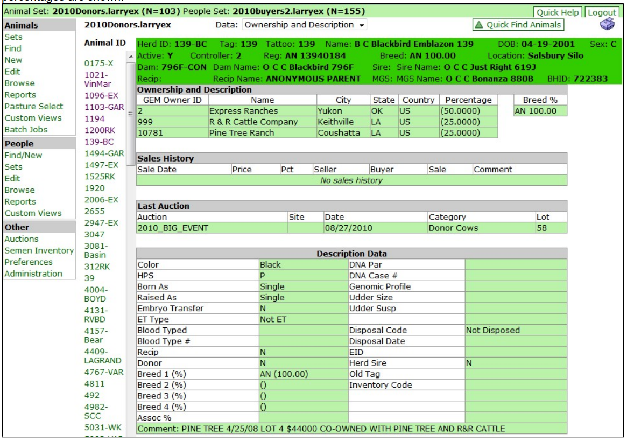Select animal 492
Screen dimensions: 627x441
tap(92, 395)
